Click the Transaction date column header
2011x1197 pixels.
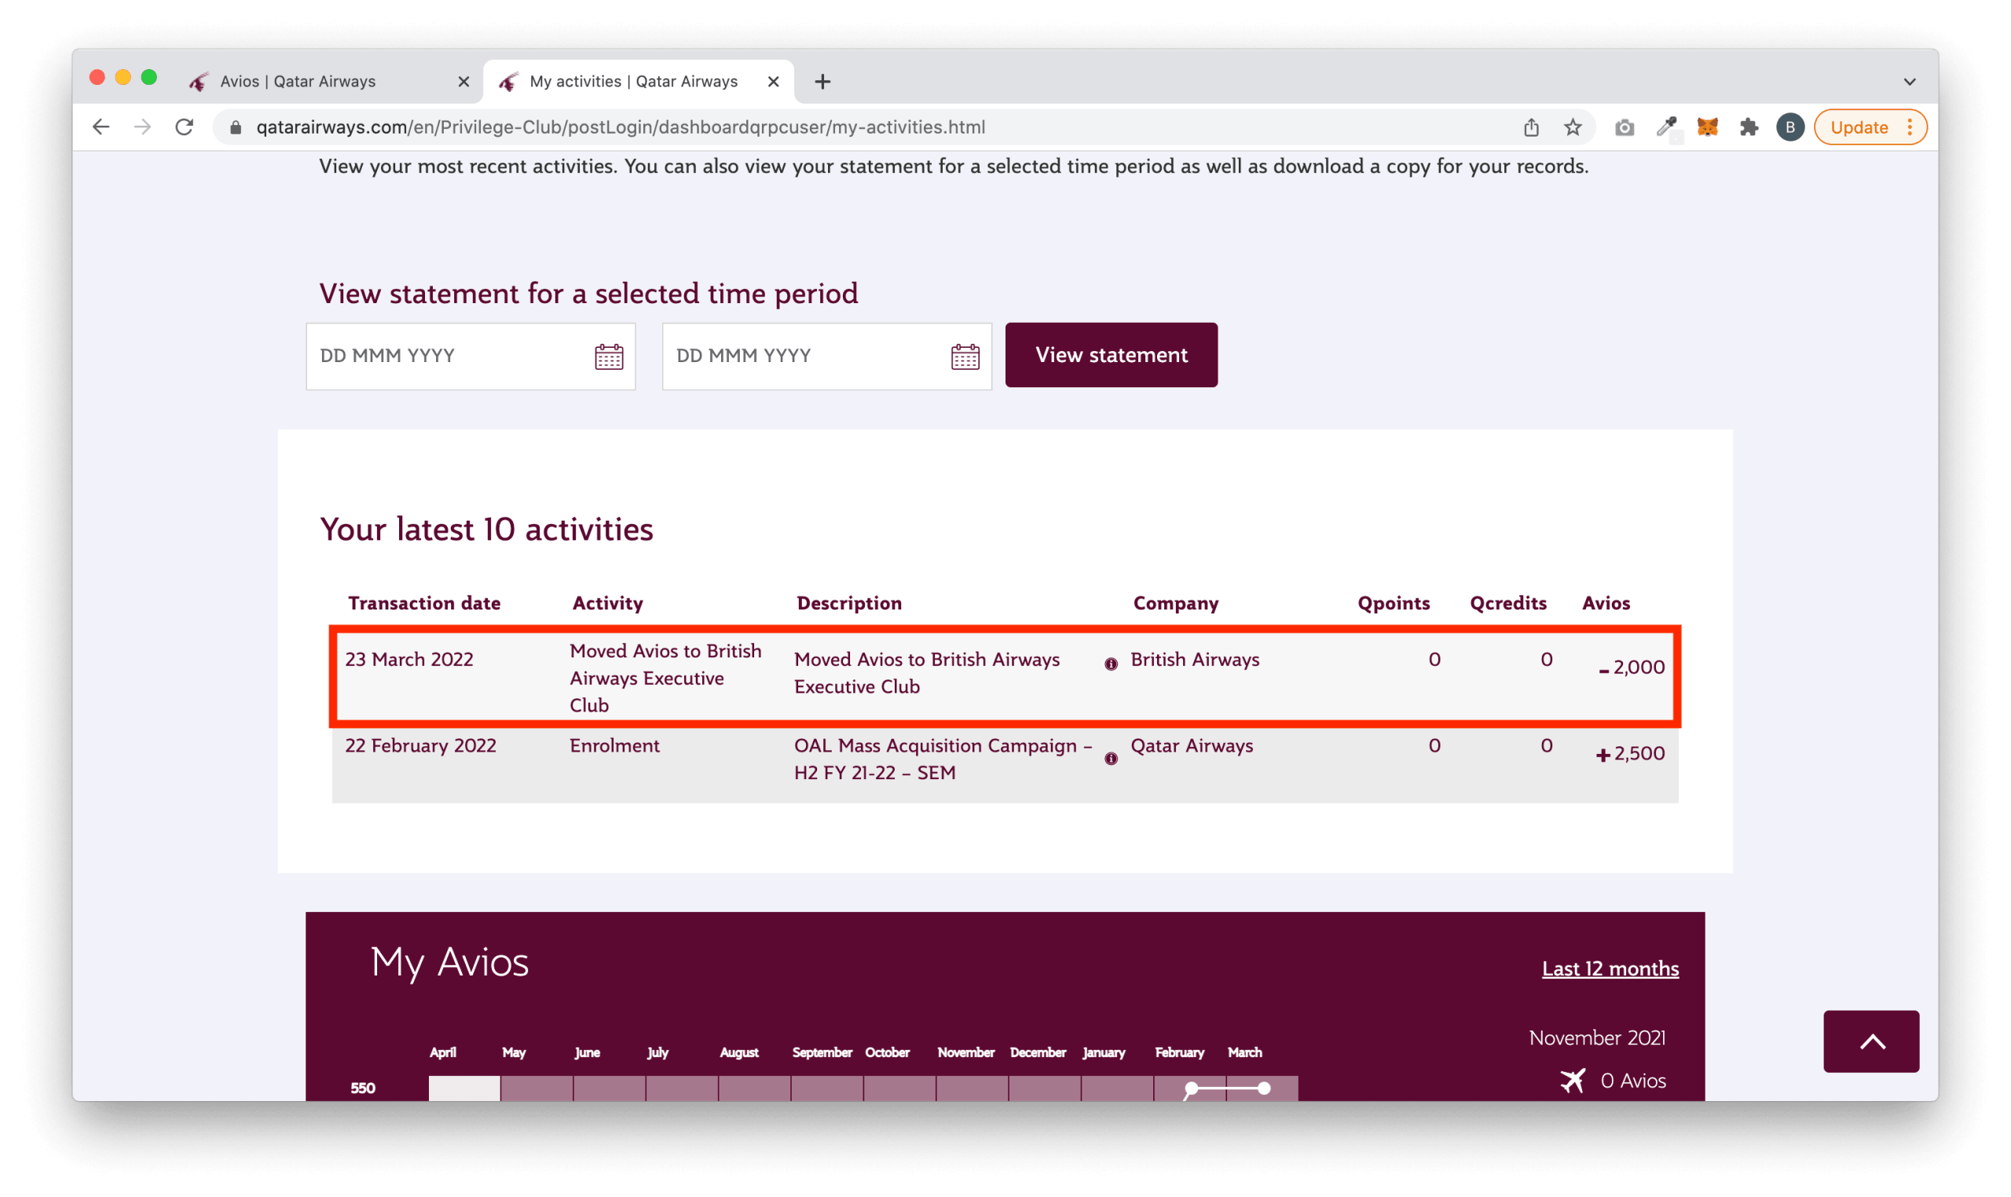(423, 603)
